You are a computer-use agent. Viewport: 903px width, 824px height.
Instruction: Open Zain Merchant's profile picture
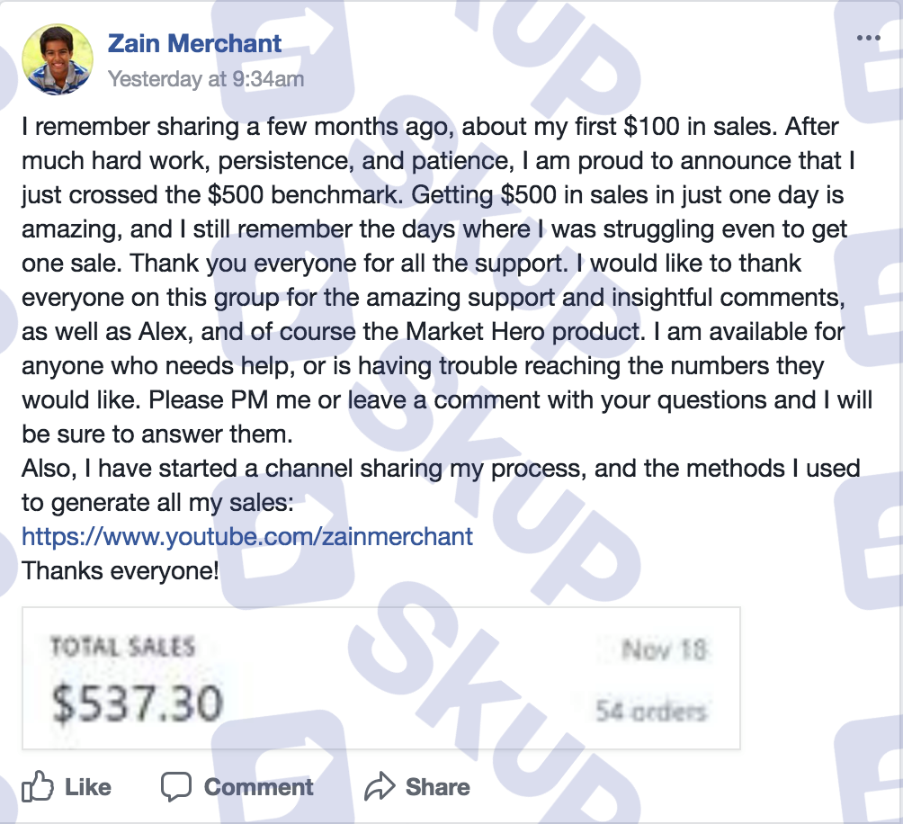click(57, 58)
